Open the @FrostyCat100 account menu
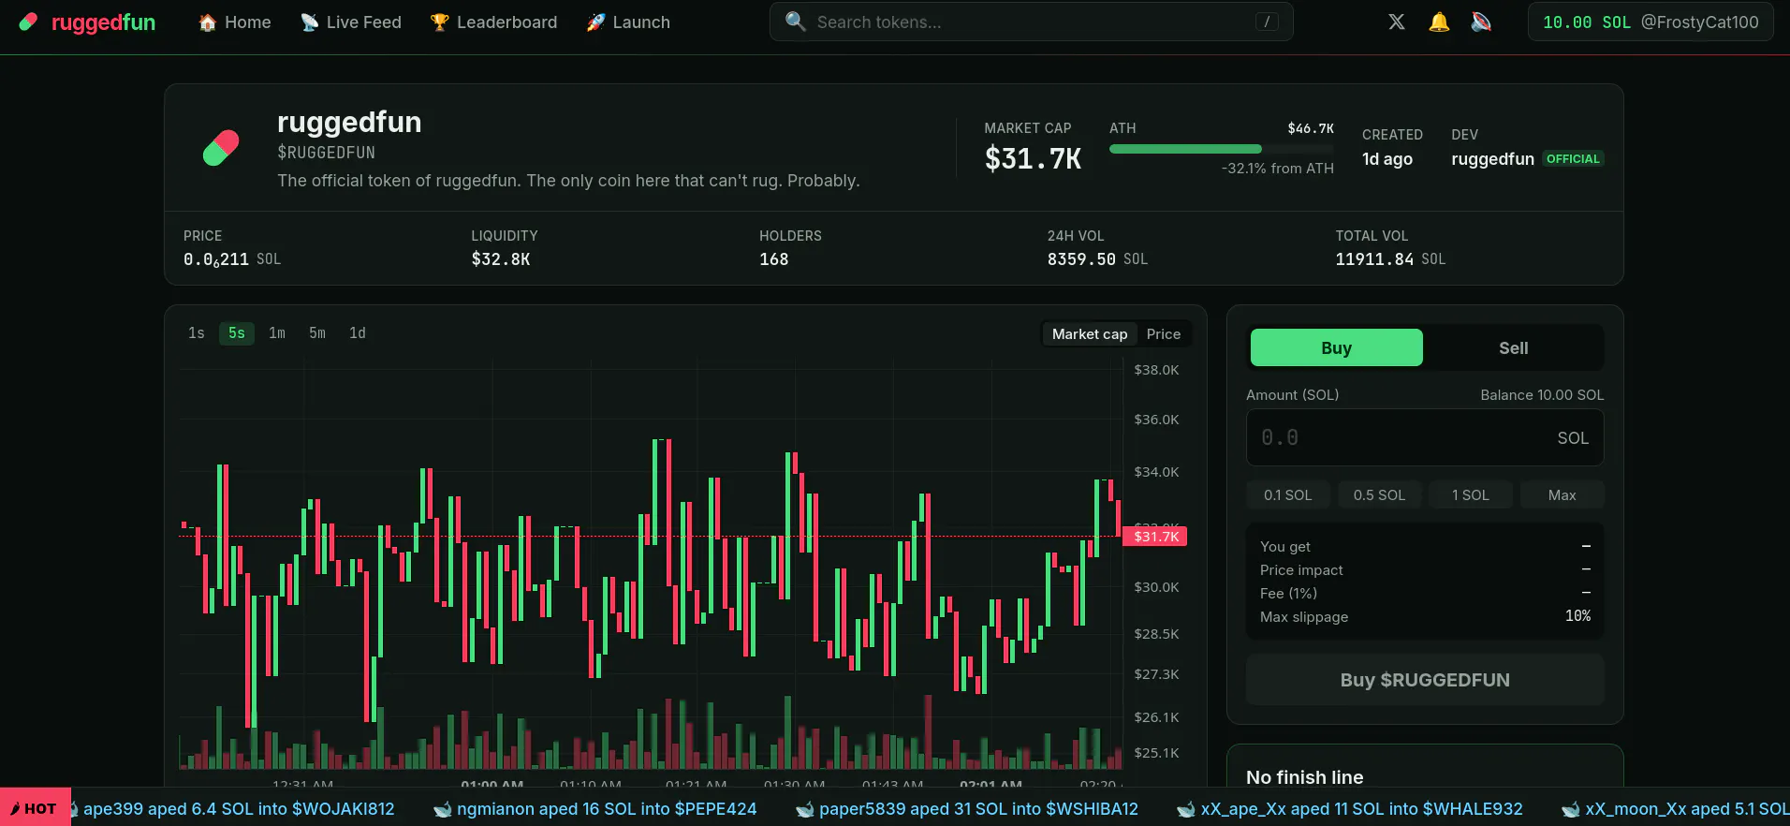The height and width of the screenshot is (826, 1790). pos(1651,22)
